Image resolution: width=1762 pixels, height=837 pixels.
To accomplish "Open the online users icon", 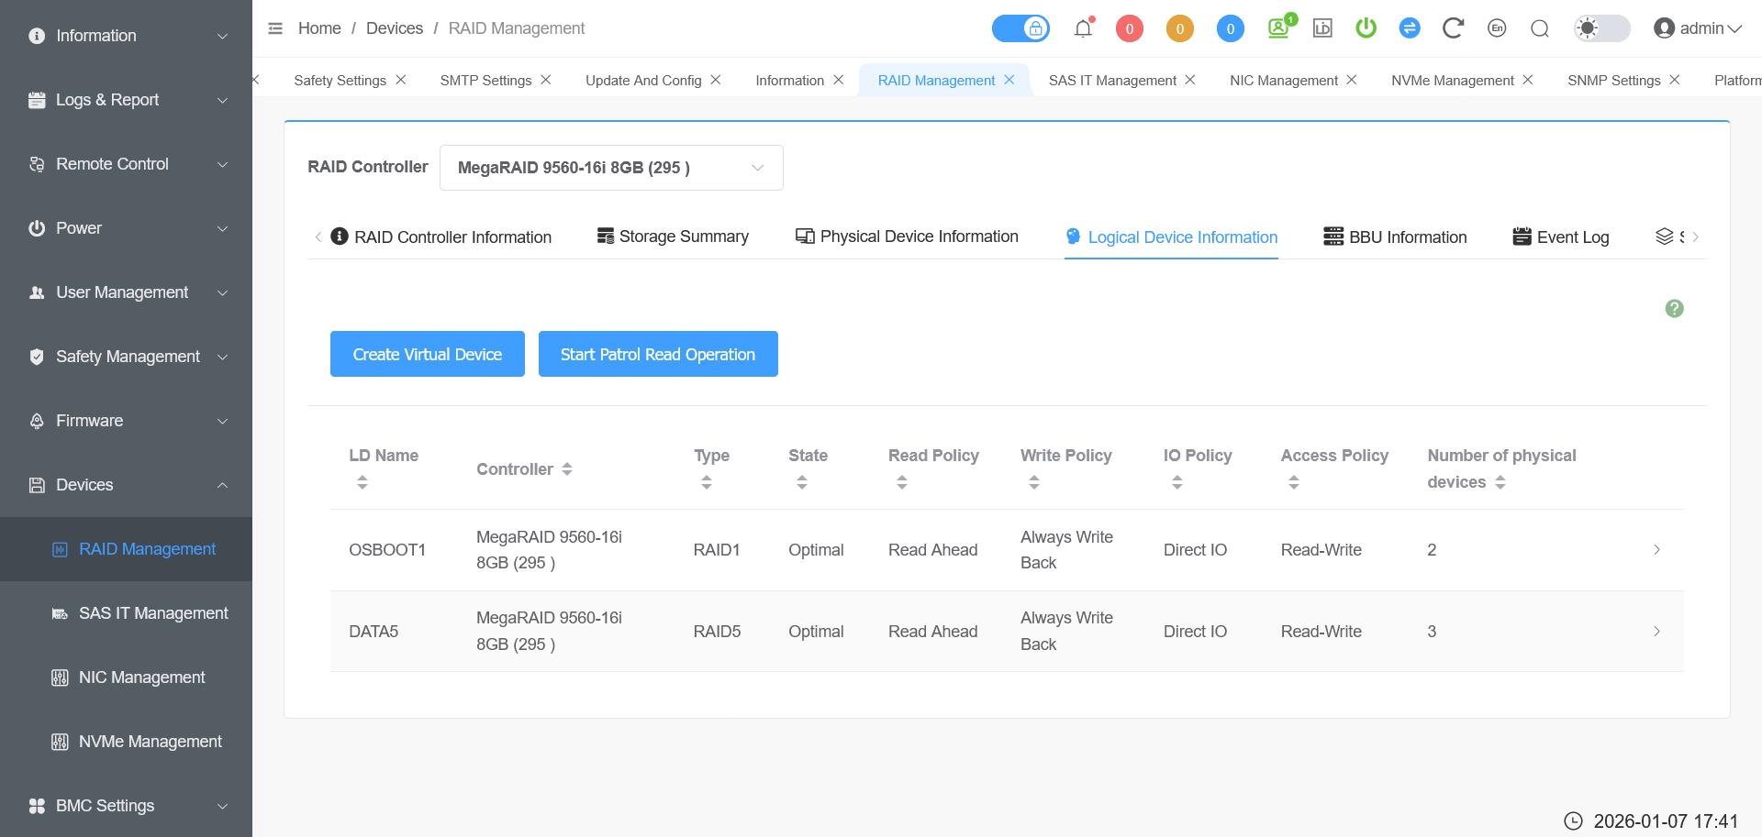I will (x=1278, y=28).
